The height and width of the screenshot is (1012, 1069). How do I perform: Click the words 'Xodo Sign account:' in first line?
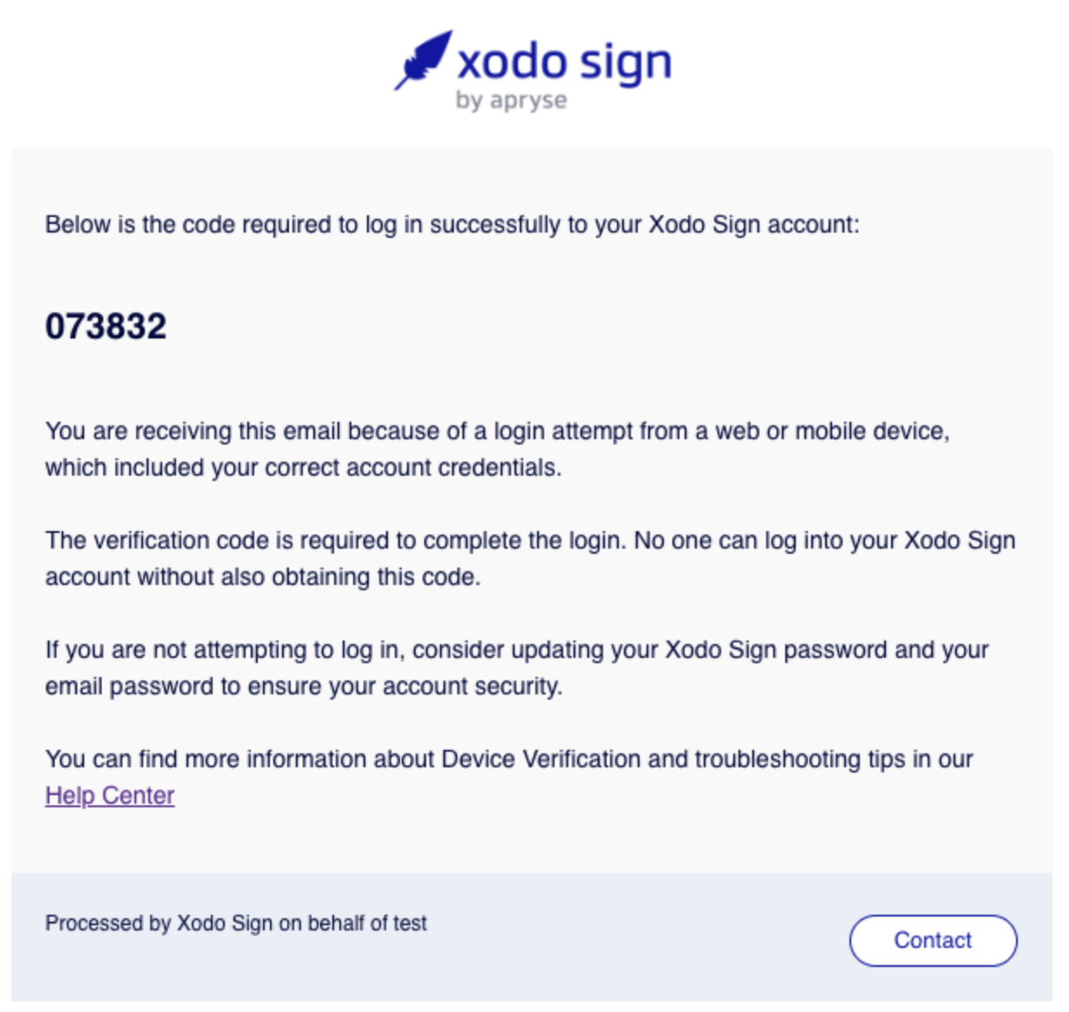754,225
